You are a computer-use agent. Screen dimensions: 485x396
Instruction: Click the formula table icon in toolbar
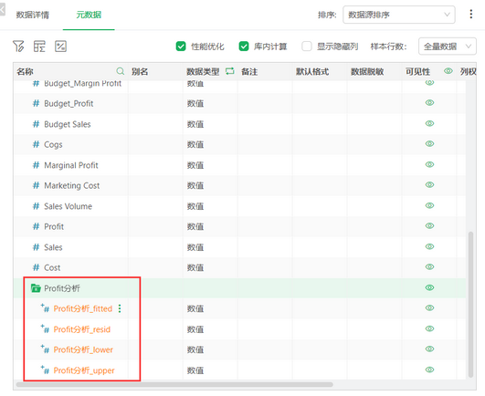pos(39,47)
